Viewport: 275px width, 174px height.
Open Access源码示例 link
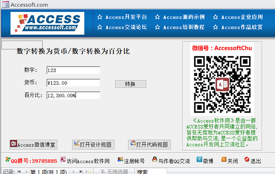coord(180,17)
